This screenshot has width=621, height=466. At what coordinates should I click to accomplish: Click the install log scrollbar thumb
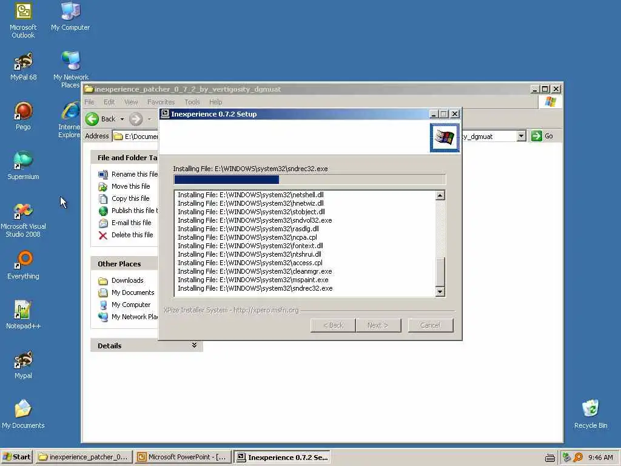(x=440, y=271)
